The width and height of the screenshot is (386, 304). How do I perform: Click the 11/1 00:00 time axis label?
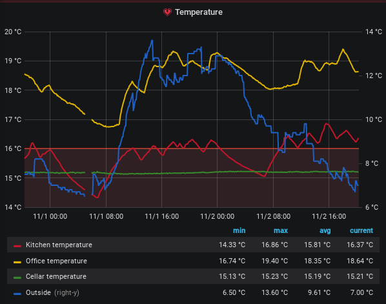(x=50, y=216)
